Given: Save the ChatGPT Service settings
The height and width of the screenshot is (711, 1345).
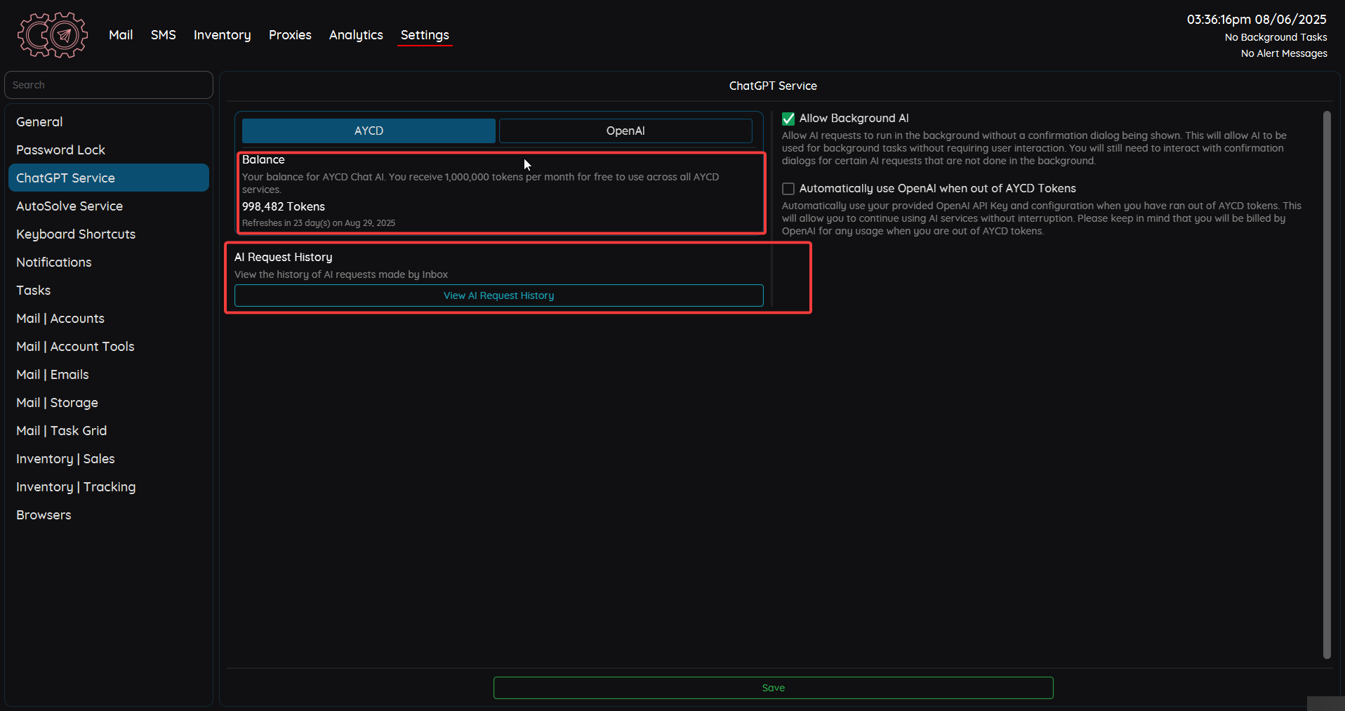Looking at the screenshot, I should click(x=773, y=687).
